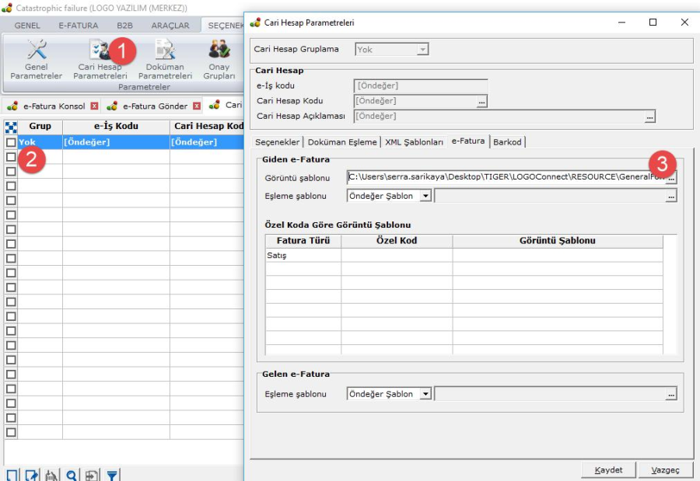Tick the checkbox in the Yok row
Viewport: 700px width, 481px height.
coord(11,142)
